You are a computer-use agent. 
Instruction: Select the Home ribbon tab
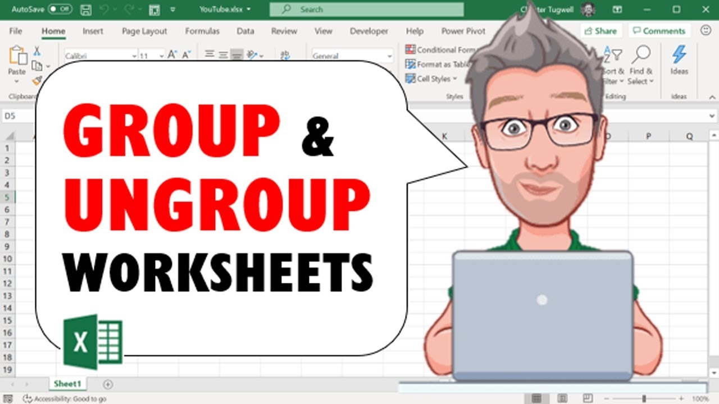click(x=53, y=31)
